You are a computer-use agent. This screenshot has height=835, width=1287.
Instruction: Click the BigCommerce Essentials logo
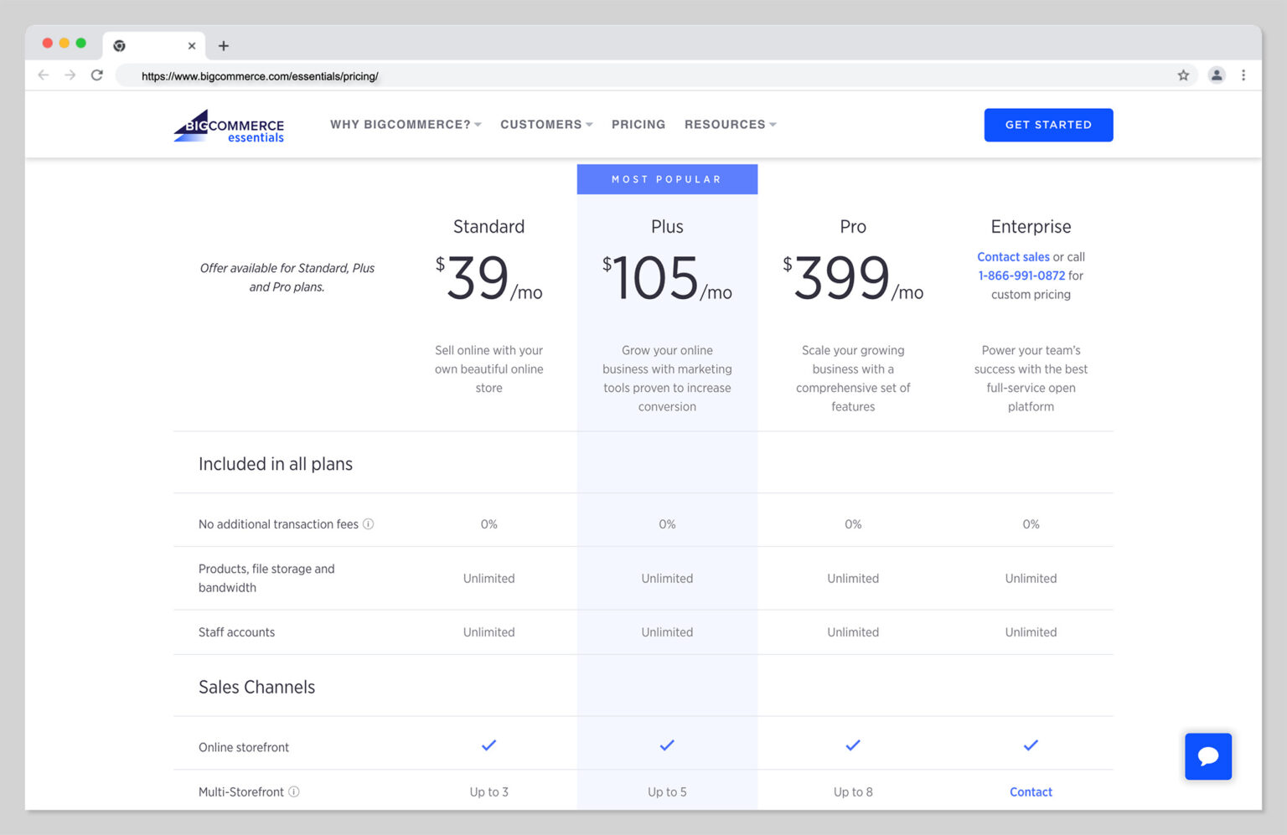pyautogui.click(x=227, y=126)
